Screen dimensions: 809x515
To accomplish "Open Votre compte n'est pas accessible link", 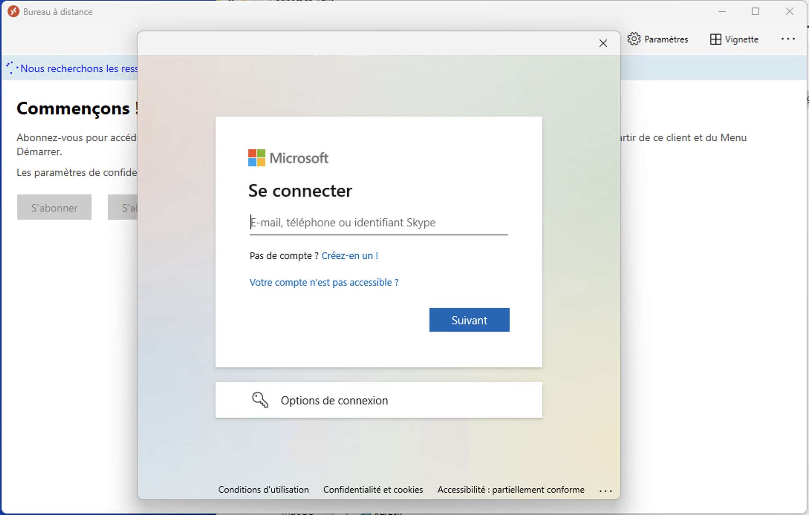I will pos(324,282).
